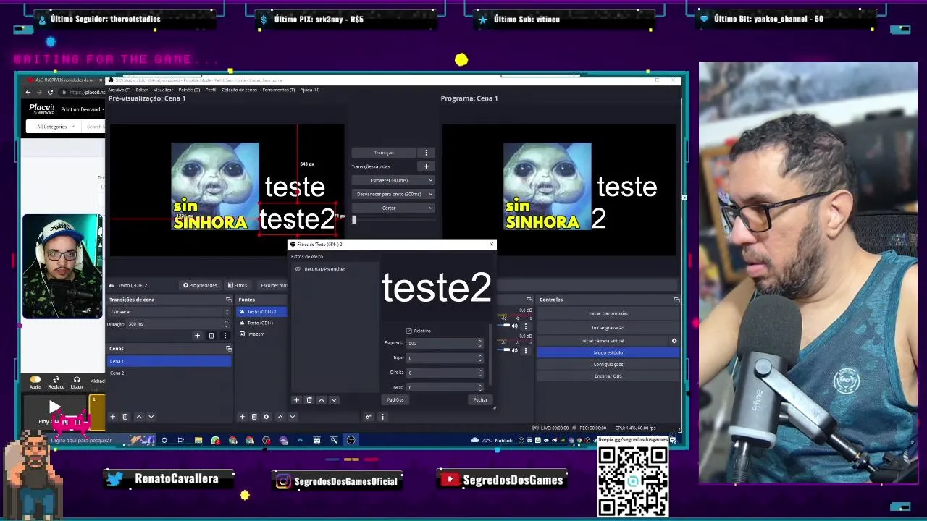This screenshot has width=927, height=521.
Task: Add a new effect filter with plus
Action: coord(296,400)
